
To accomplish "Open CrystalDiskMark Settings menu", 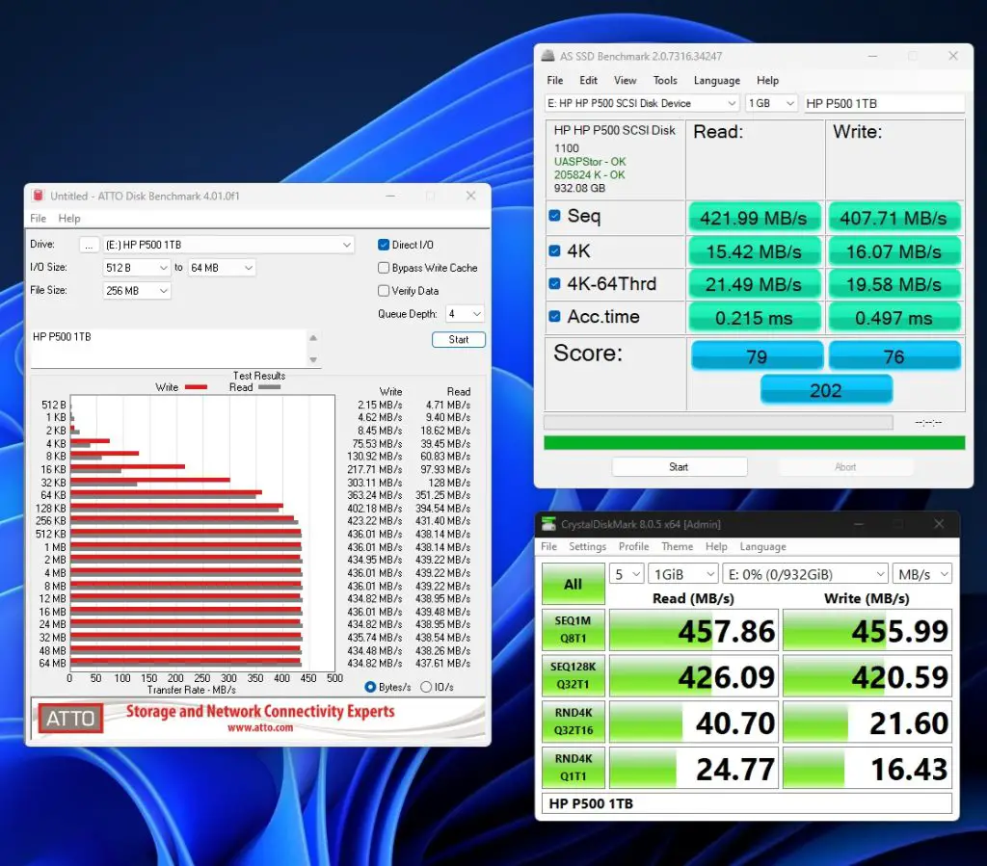I will [x=587, y=546].
